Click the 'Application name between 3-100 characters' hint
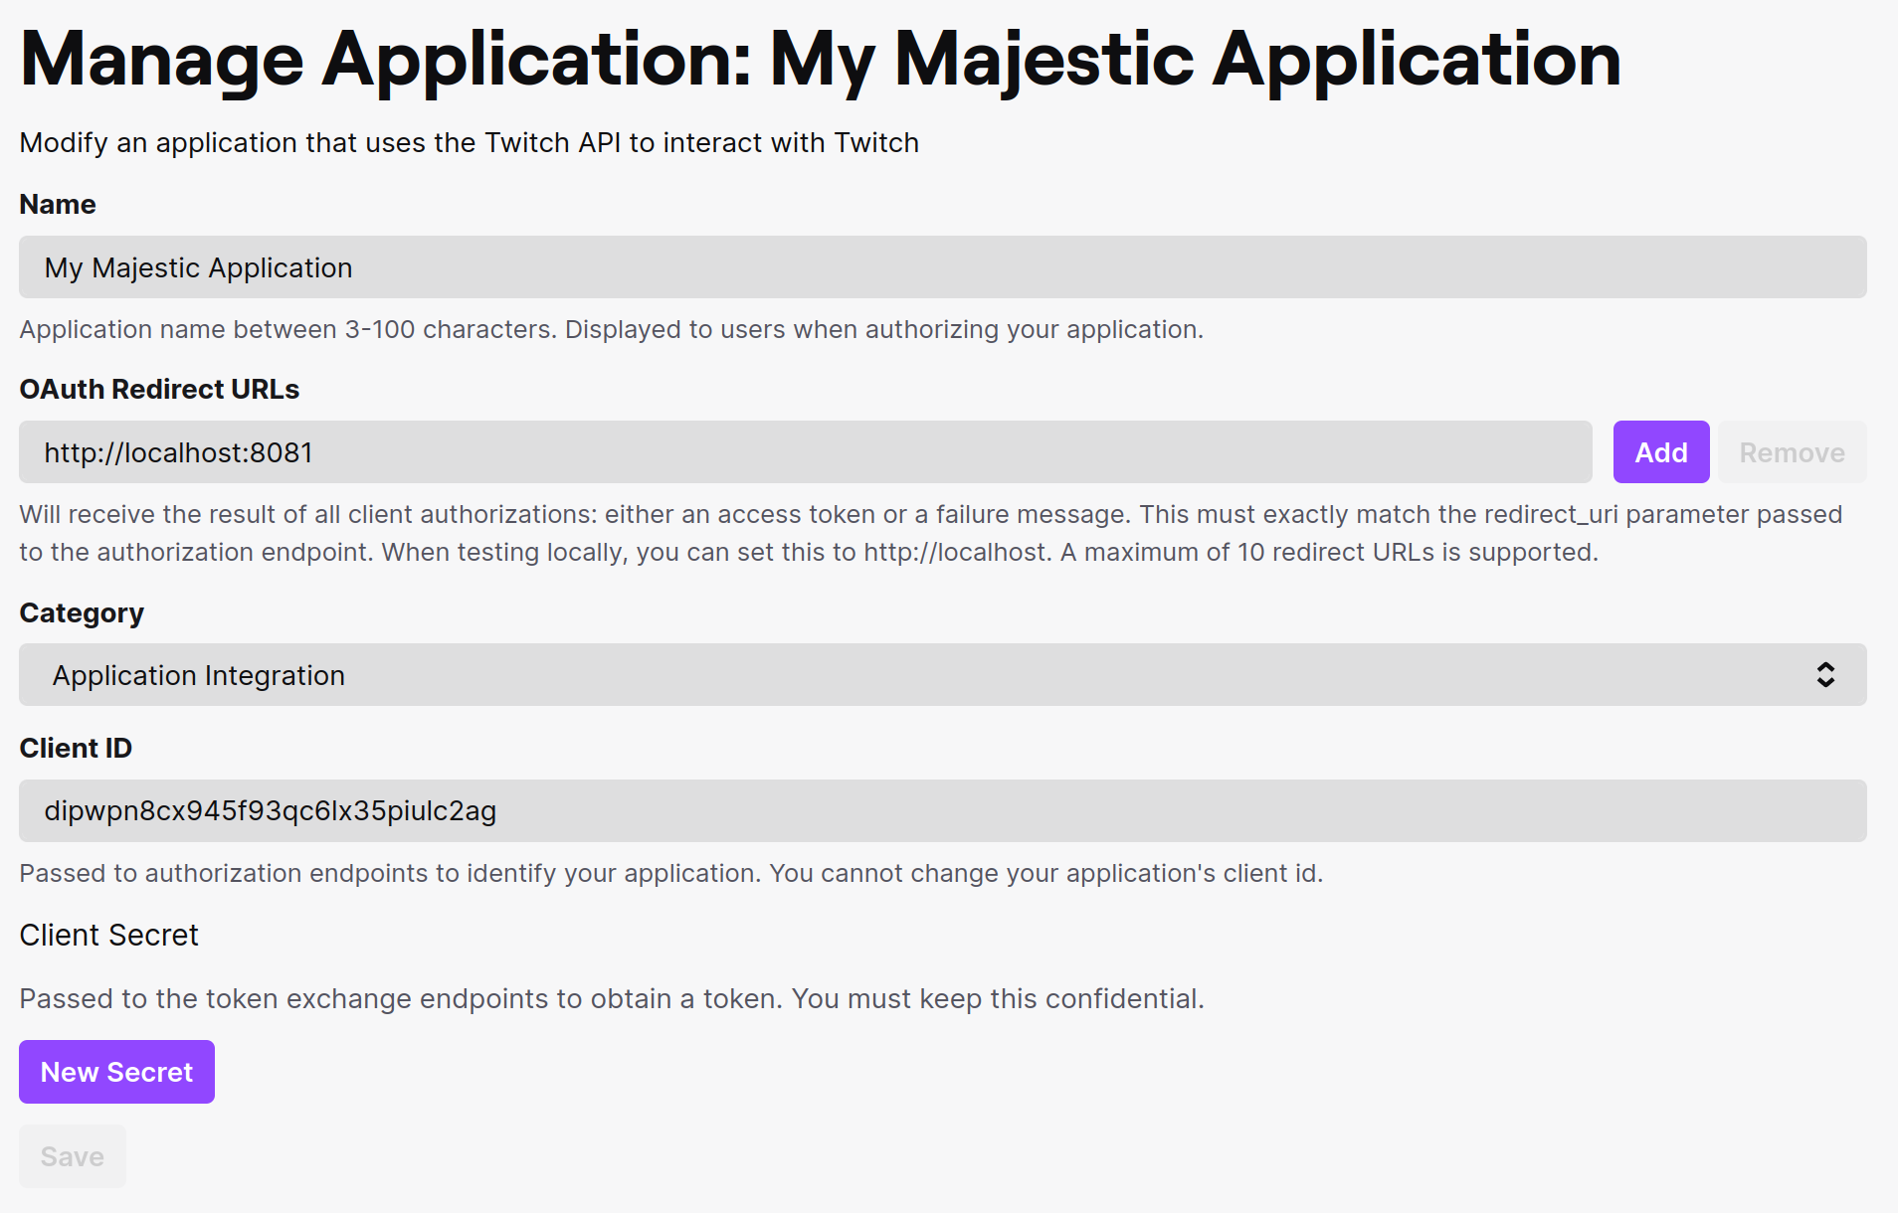Viewport: 1898px width, 1213px height. (x=611, y=329)
